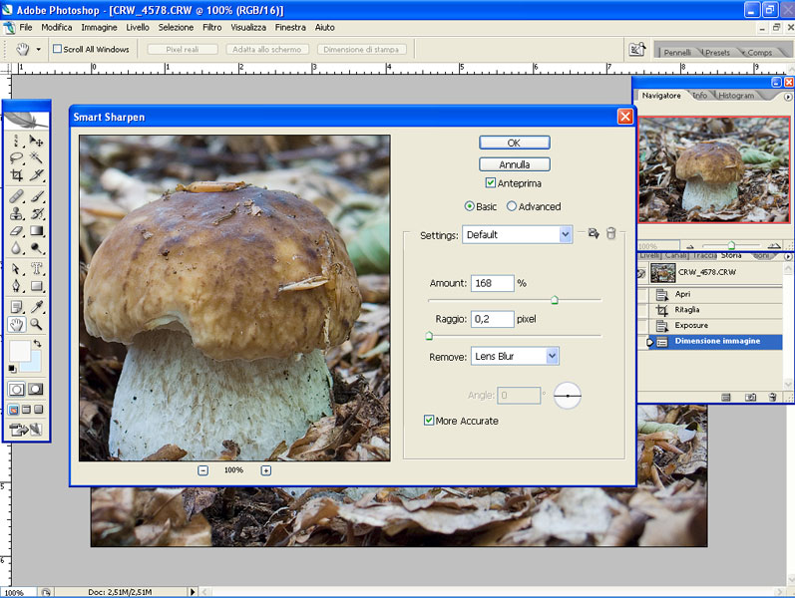
Task: Open the Remove Lens Blur dropdown
Action: [x=553, y=356]
